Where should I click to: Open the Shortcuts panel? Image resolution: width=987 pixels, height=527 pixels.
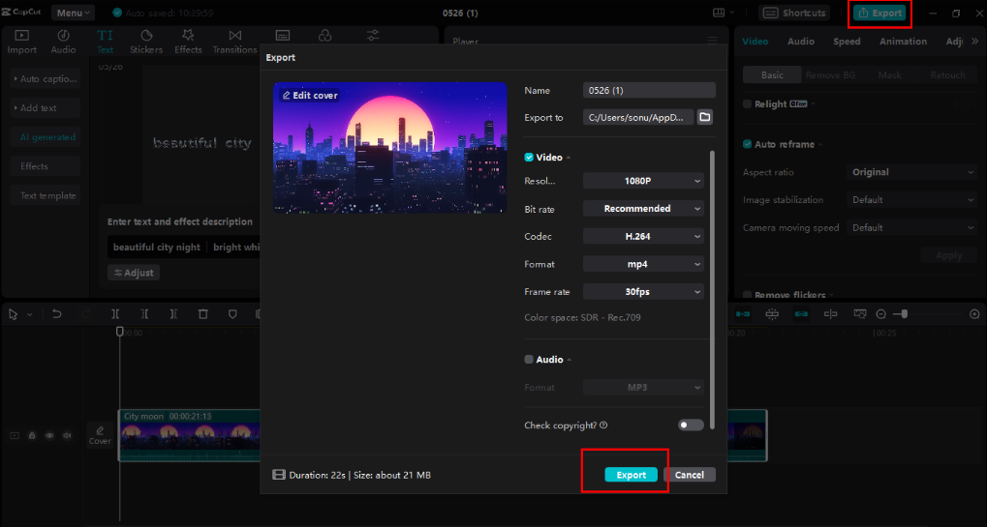pyautogui.click(x=795, y=13)
